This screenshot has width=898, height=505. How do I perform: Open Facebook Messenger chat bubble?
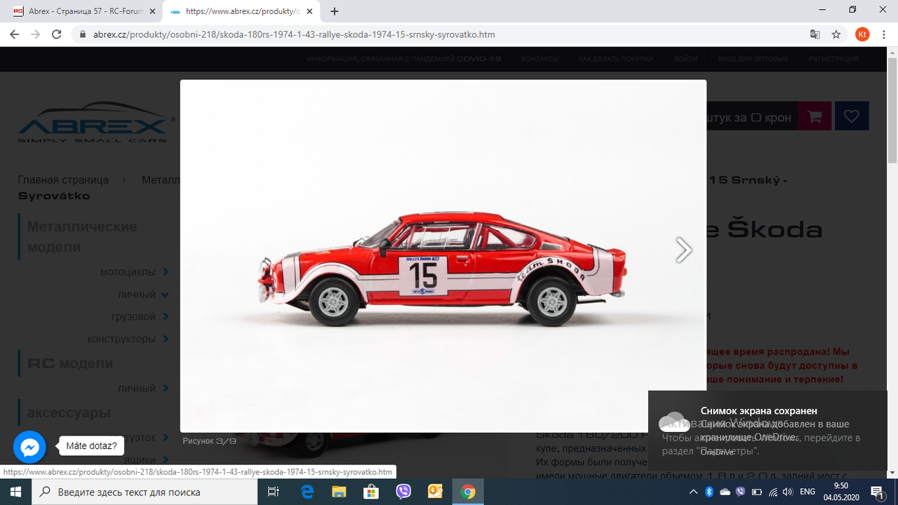pyautogui.click(x=29, y=446)
